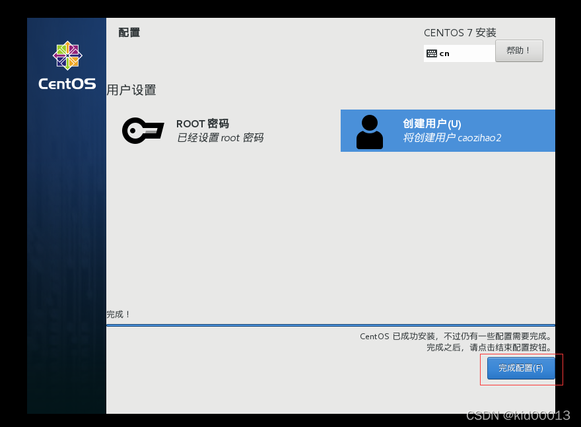Click the create user silhouette icon
Screen dimensions: 581x427
coord(370,132)
